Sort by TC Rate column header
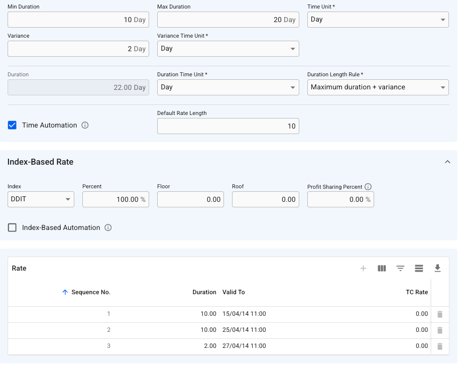 click(x=416, y=292)
